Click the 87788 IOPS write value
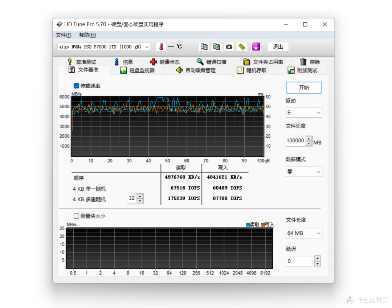Screen dimensions: 392x308 pos(227,198)
